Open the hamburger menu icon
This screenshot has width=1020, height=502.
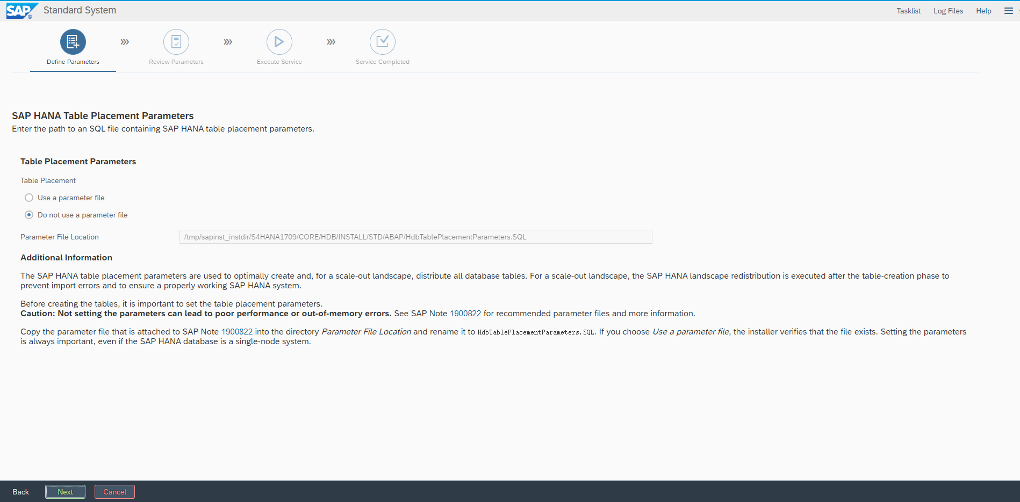pyautogui.click(x=1009, y=11)
